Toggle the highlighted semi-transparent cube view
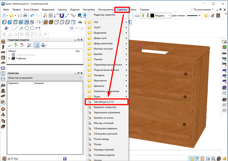 (26, 22)
